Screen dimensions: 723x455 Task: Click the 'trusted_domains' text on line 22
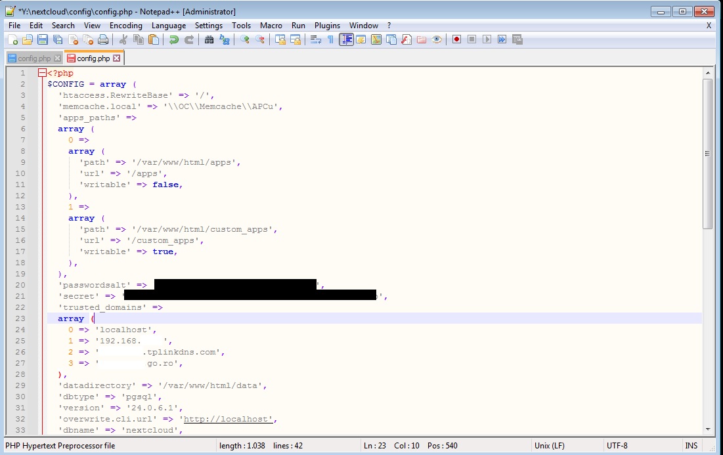(102, 307)
